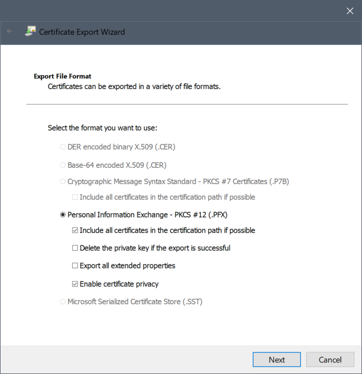
Task: Click the 'Select the format you want to use' label
Action: (x=102, y=128)
